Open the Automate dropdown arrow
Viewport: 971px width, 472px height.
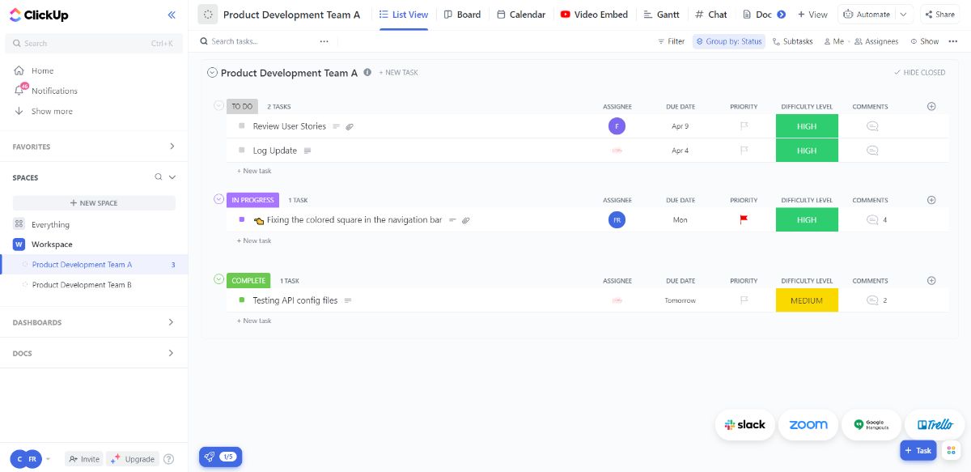[x=904, y=15]
